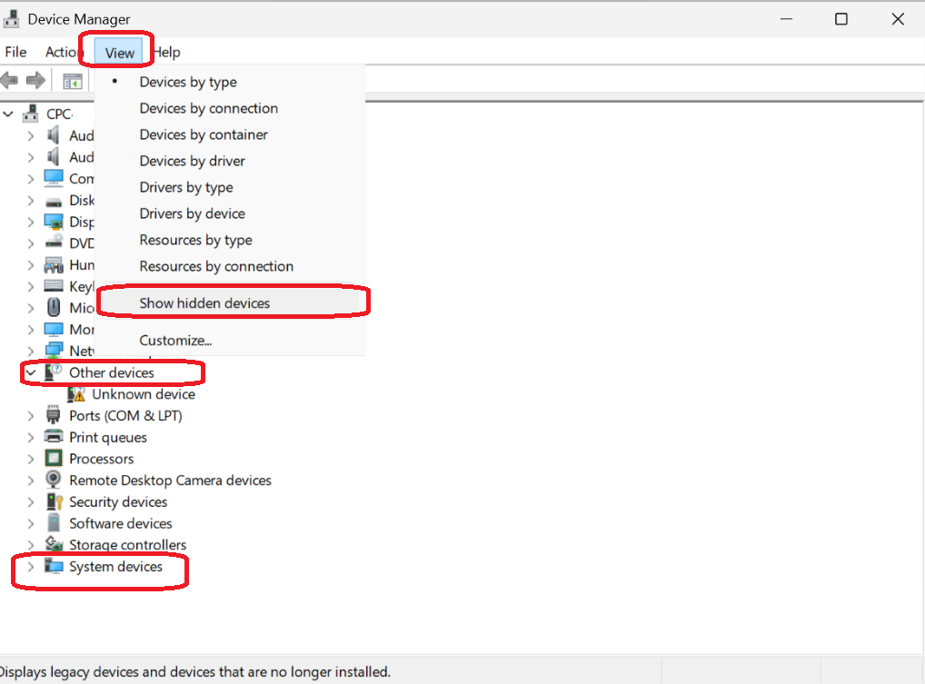Collapse the Other devices node
The height and width of the screenshot is (684, 925).
click(31, 372)
